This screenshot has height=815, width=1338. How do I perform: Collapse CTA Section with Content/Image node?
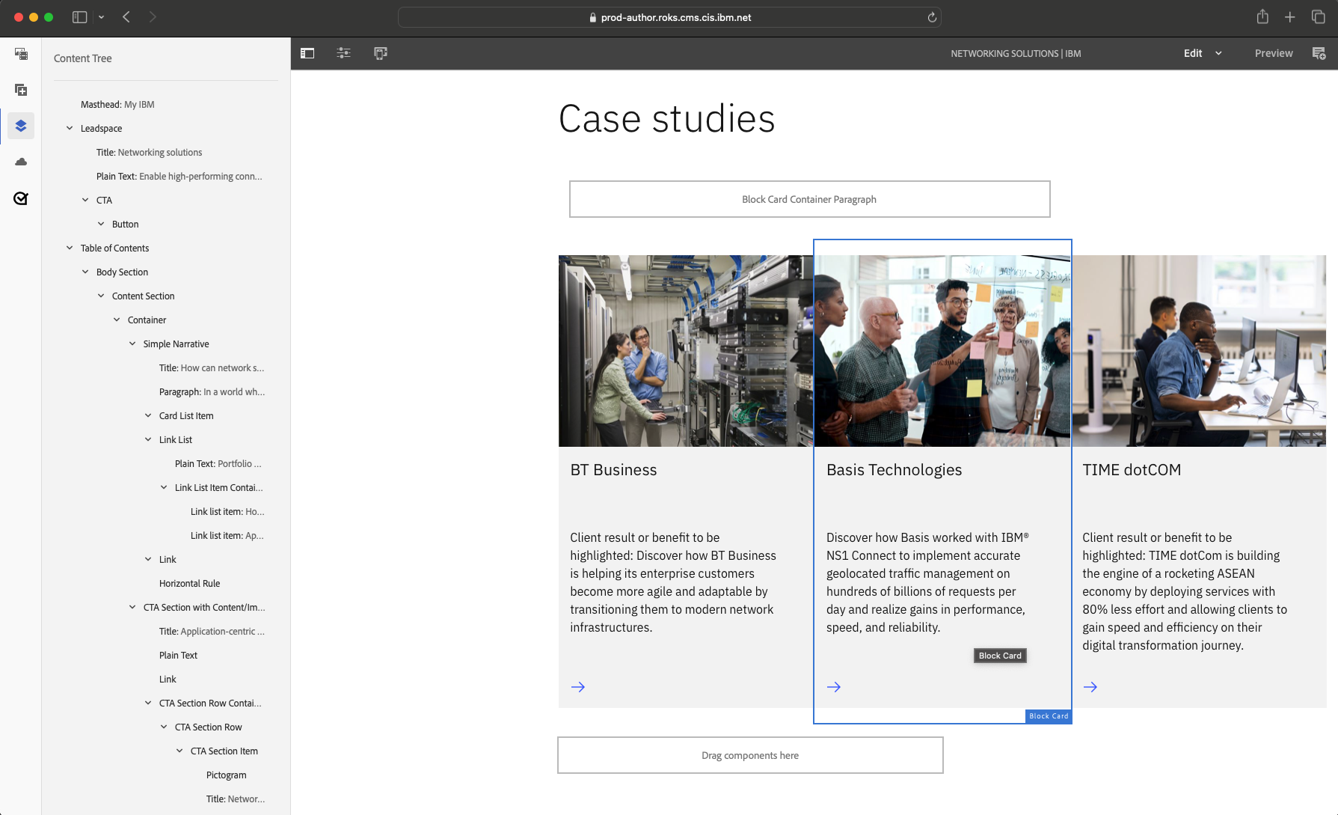(132, 607)
